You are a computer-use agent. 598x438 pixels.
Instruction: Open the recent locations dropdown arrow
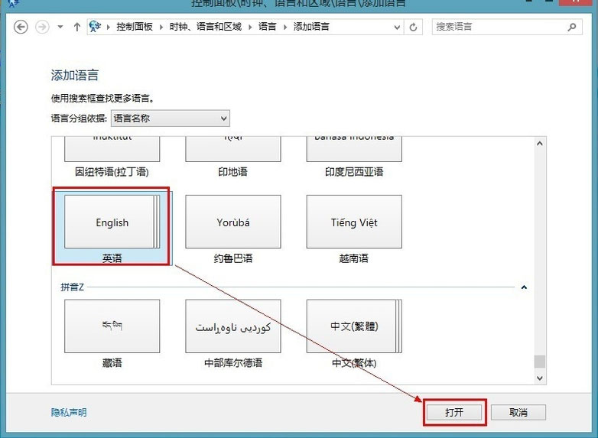pos(60,27)
